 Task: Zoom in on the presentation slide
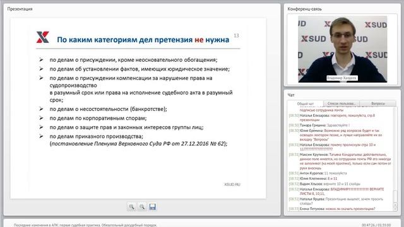(131, 207)
